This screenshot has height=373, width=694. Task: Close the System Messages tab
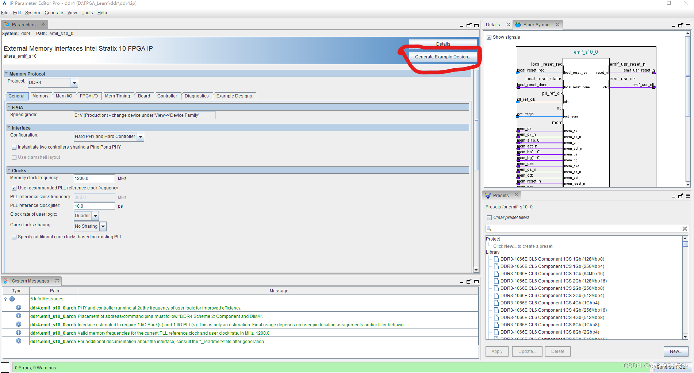point(57,281)
